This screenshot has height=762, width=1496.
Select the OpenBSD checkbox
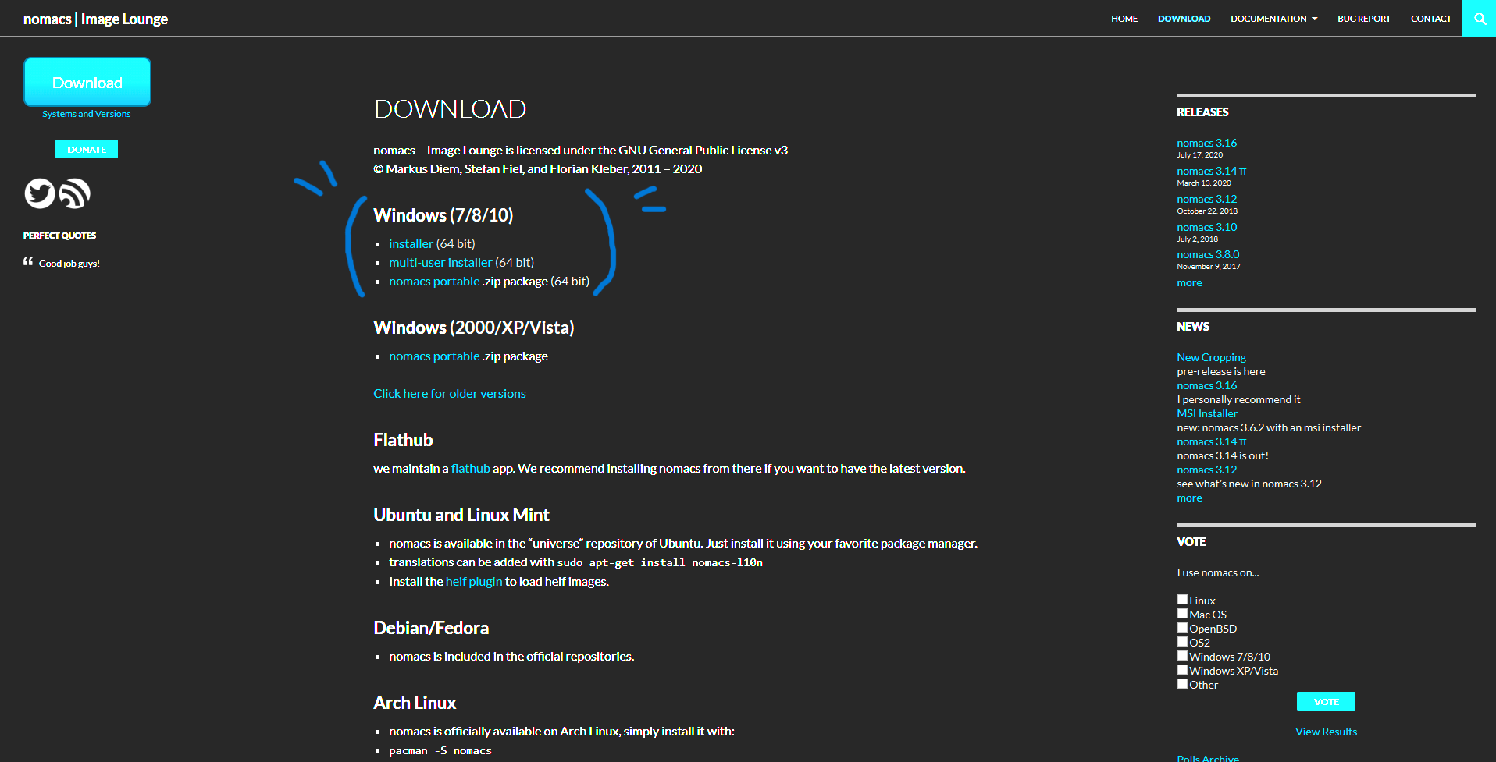(x=1182, y=628)
